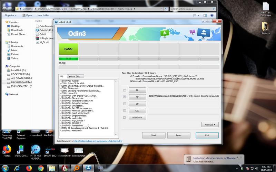The width and height of the screenshot is (276, 172).
Task: Open the Explorer view options dropdown arrow
Action: tap(199, 15)
